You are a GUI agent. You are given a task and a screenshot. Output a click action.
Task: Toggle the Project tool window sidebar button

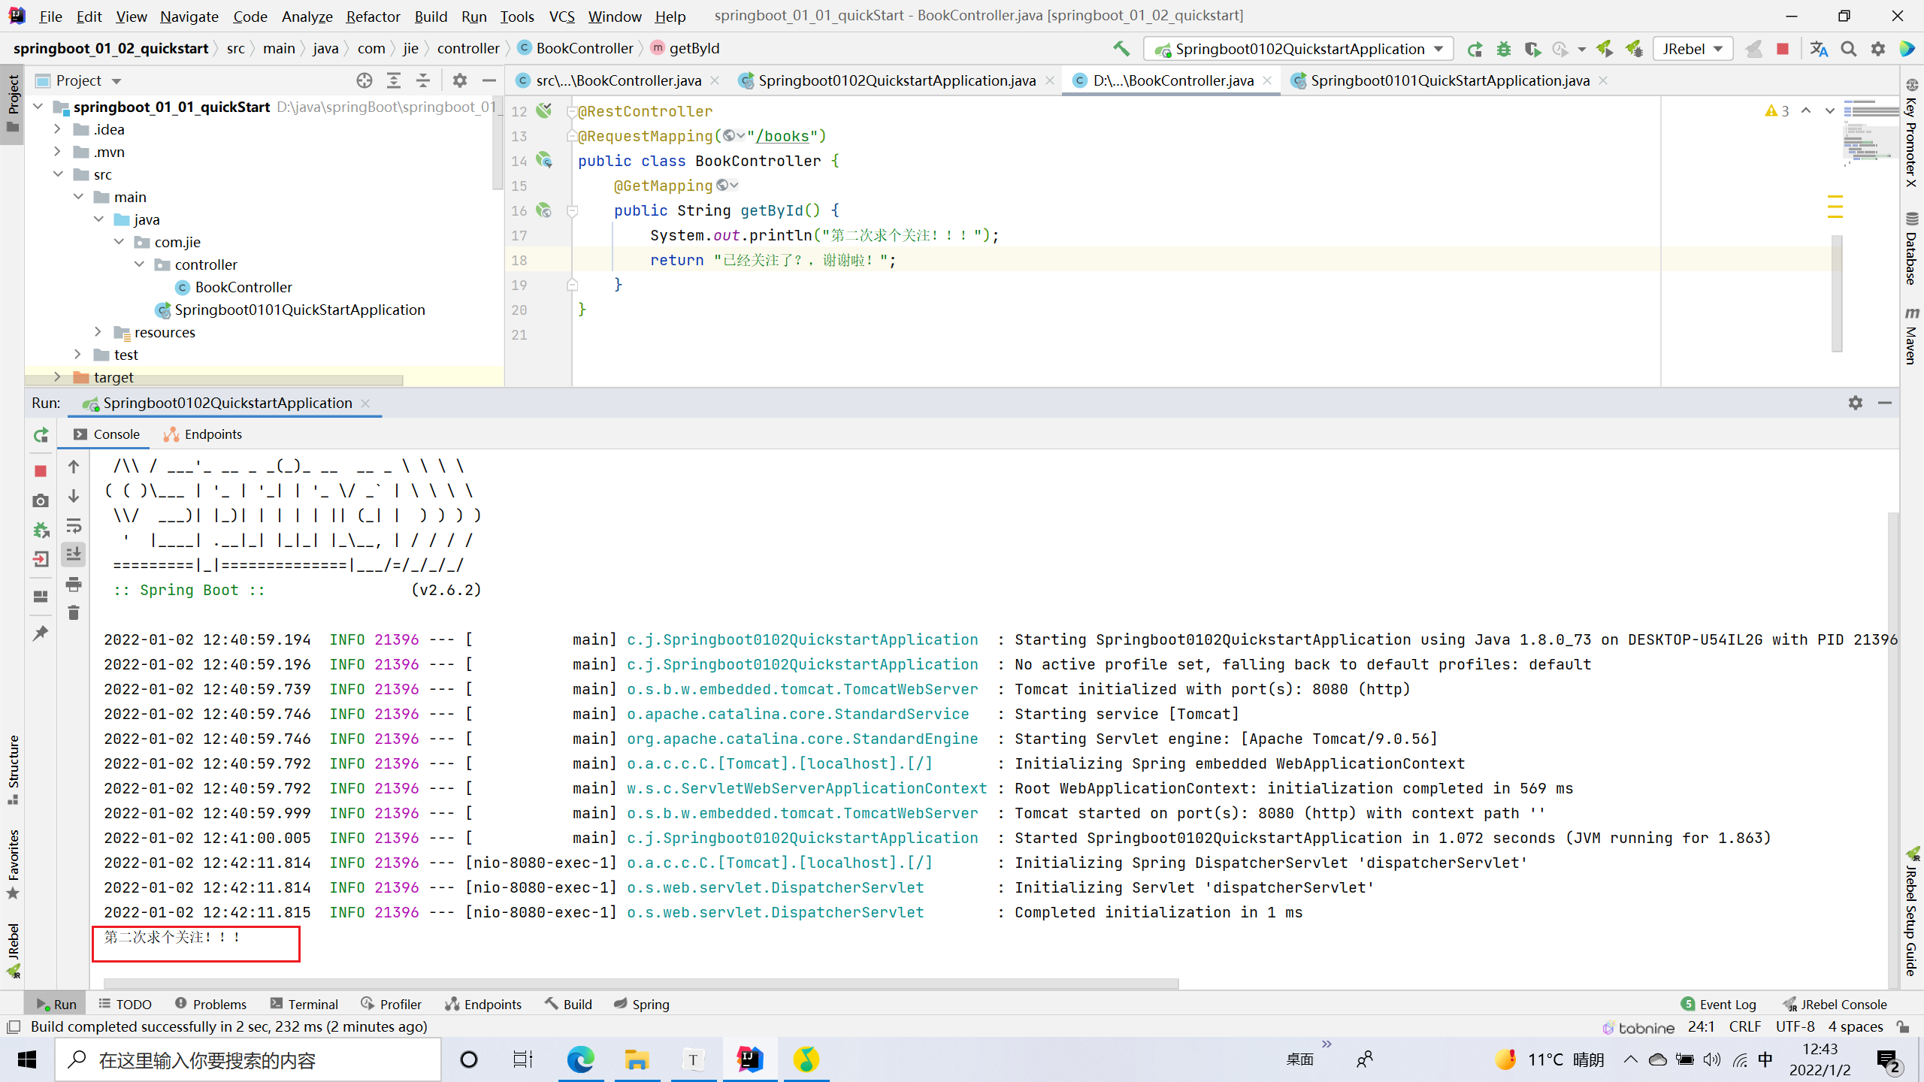(13, 103)
